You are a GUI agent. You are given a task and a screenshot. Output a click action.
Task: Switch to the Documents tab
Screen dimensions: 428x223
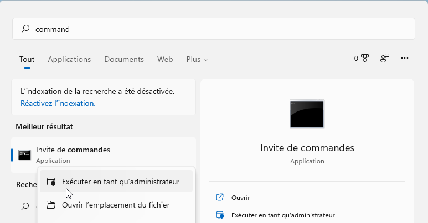124,59
